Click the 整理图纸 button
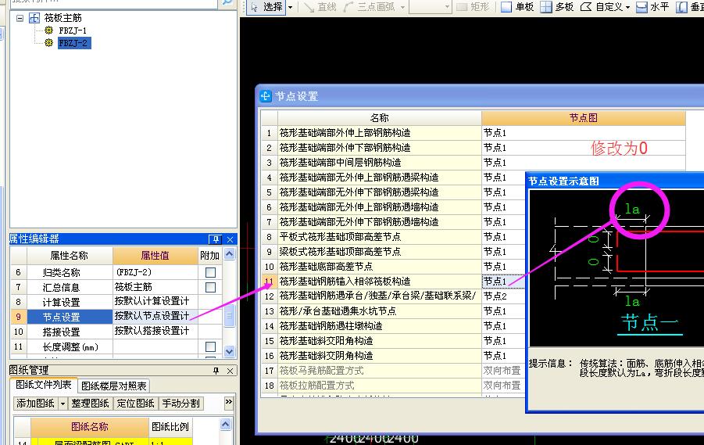Screen dimensions: 704x445 [x=90, y=404]
